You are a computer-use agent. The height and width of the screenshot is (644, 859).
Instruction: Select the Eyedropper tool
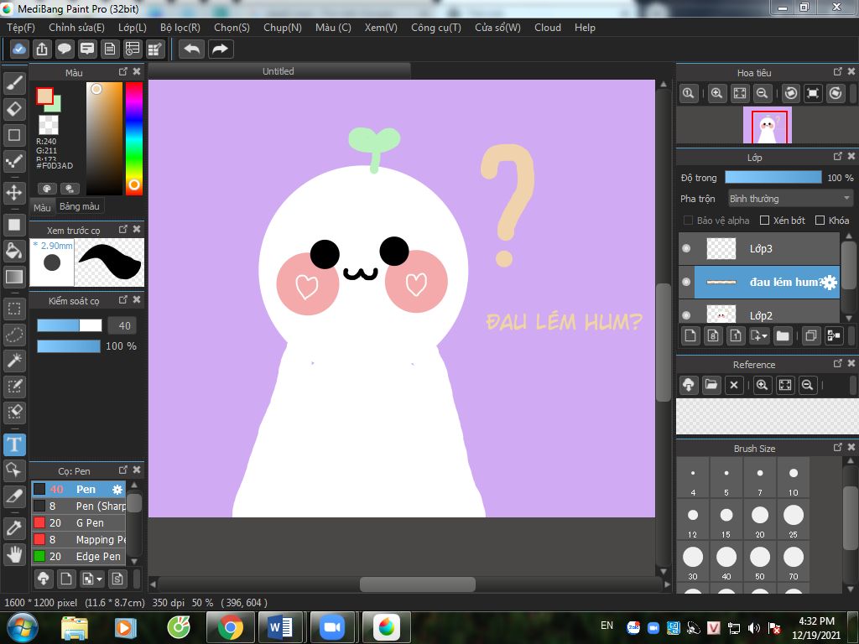[x=14, y=529]
